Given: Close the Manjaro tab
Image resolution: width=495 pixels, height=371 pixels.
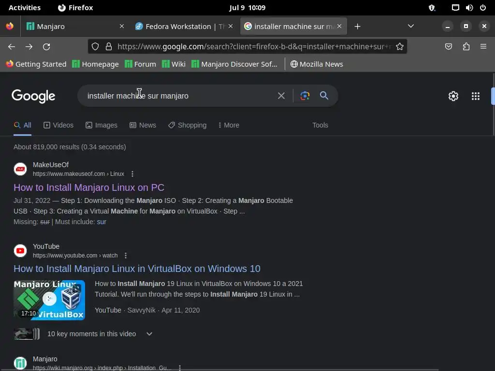Looking at the screenshot, I should pos(121,26).
